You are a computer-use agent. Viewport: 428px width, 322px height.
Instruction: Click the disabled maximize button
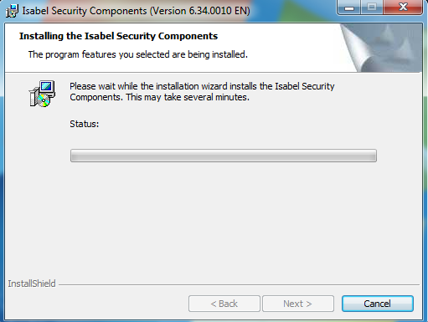click(372, 8)
